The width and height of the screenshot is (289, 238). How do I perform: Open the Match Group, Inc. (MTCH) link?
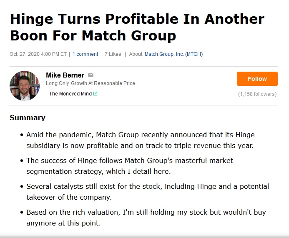(173, 54)
